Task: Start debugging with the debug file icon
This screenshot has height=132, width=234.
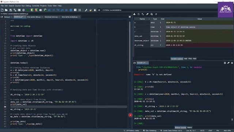Action: click(x=49, y=10)
